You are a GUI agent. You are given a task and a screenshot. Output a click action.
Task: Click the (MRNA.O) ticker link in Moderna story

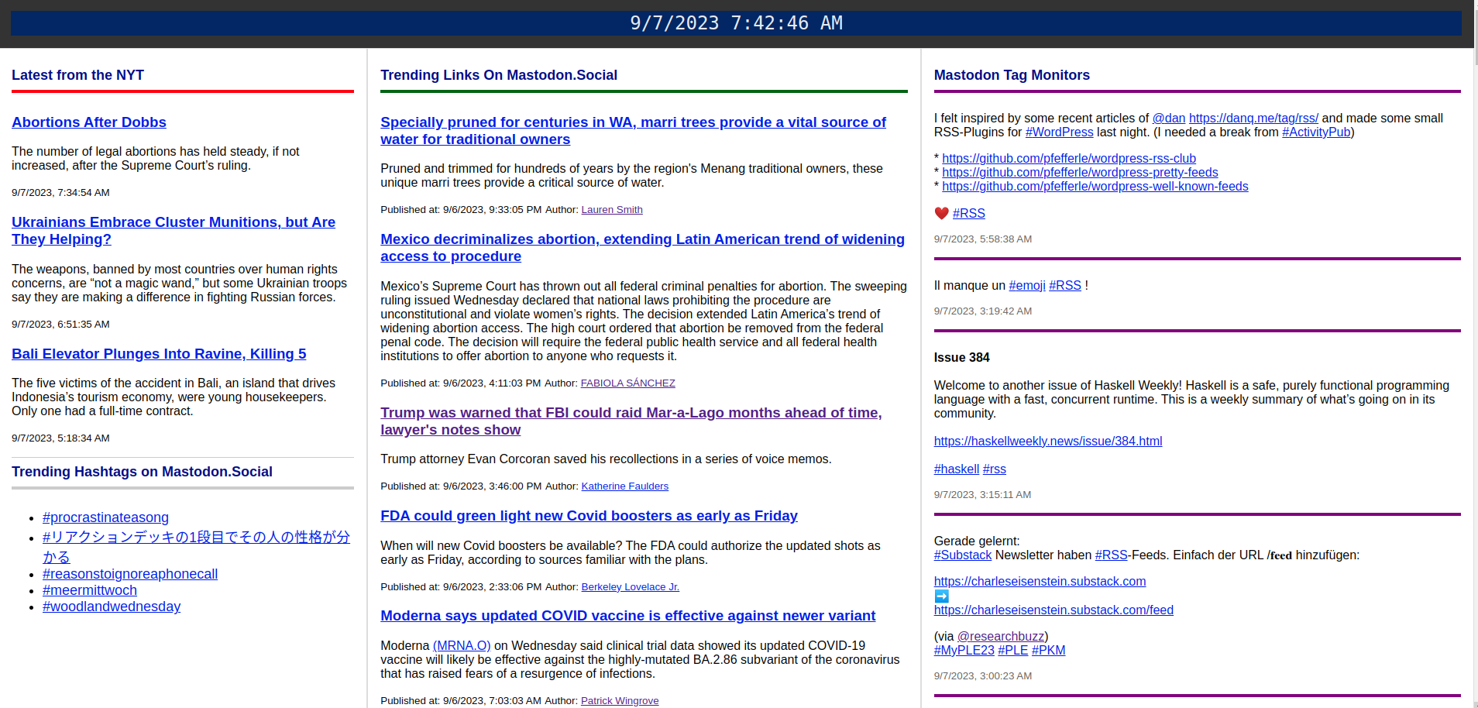(x=461, y=645)
